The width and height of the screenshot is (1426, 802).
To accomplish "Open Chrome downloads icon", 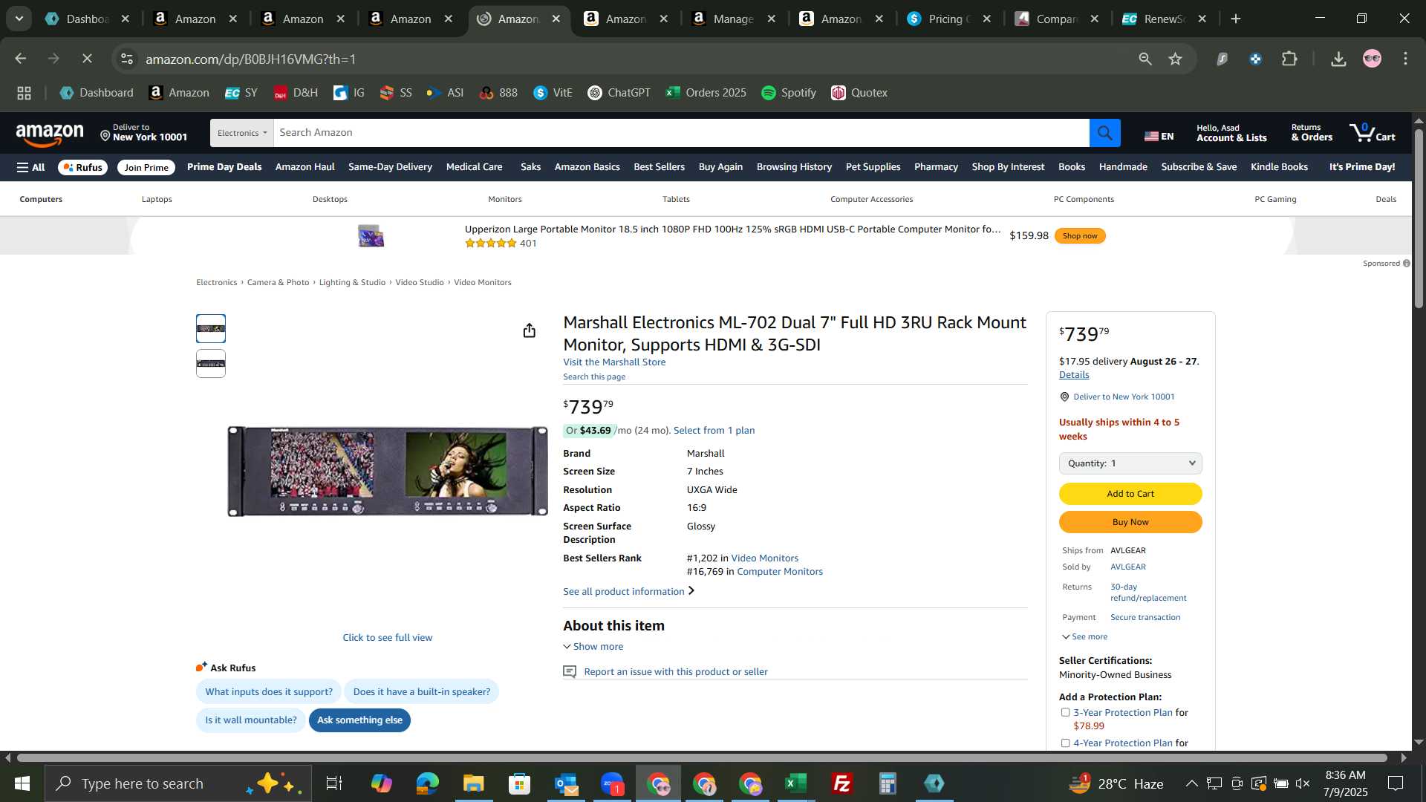I will click(1338, 59).
